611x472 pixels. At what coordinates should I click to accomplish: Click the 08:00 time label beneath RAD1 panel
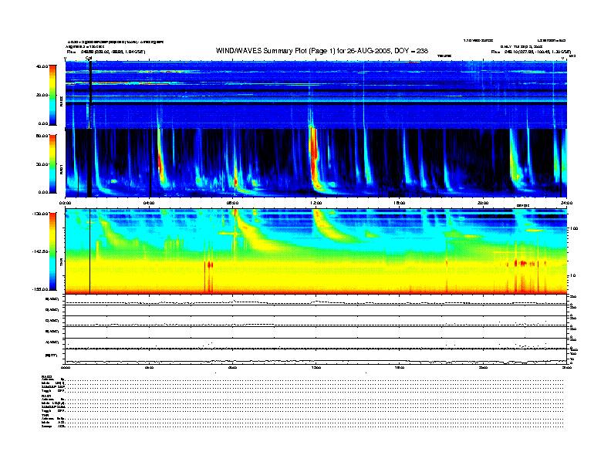233,203
